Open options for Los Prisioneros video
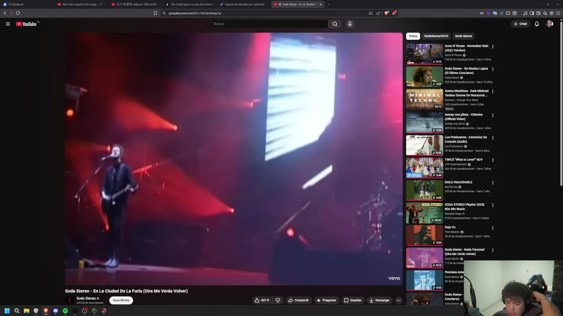Screen dimensions: 563x316 pyautogui.click(x=493, y=138)
